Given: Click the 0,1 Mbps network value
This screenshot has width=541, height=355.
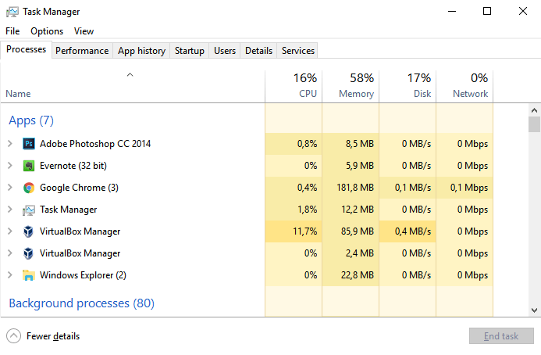Looking at the screenshot, I should [x=469, y=188].
